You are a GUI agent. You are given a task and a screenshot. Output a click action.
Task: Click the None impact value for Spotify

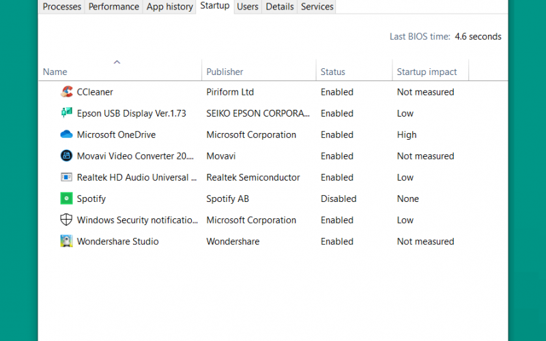[407, 198]
